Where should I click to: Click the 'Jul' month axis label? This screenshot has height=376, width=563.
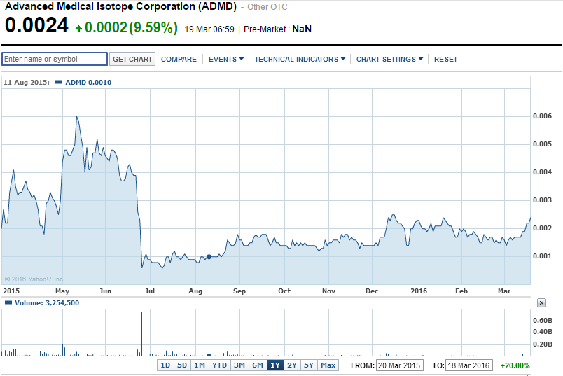click(150, 291)
